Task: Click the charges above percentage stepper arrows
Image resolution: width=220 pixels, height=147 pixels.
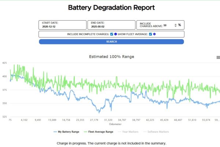Action: click(175, 25)
